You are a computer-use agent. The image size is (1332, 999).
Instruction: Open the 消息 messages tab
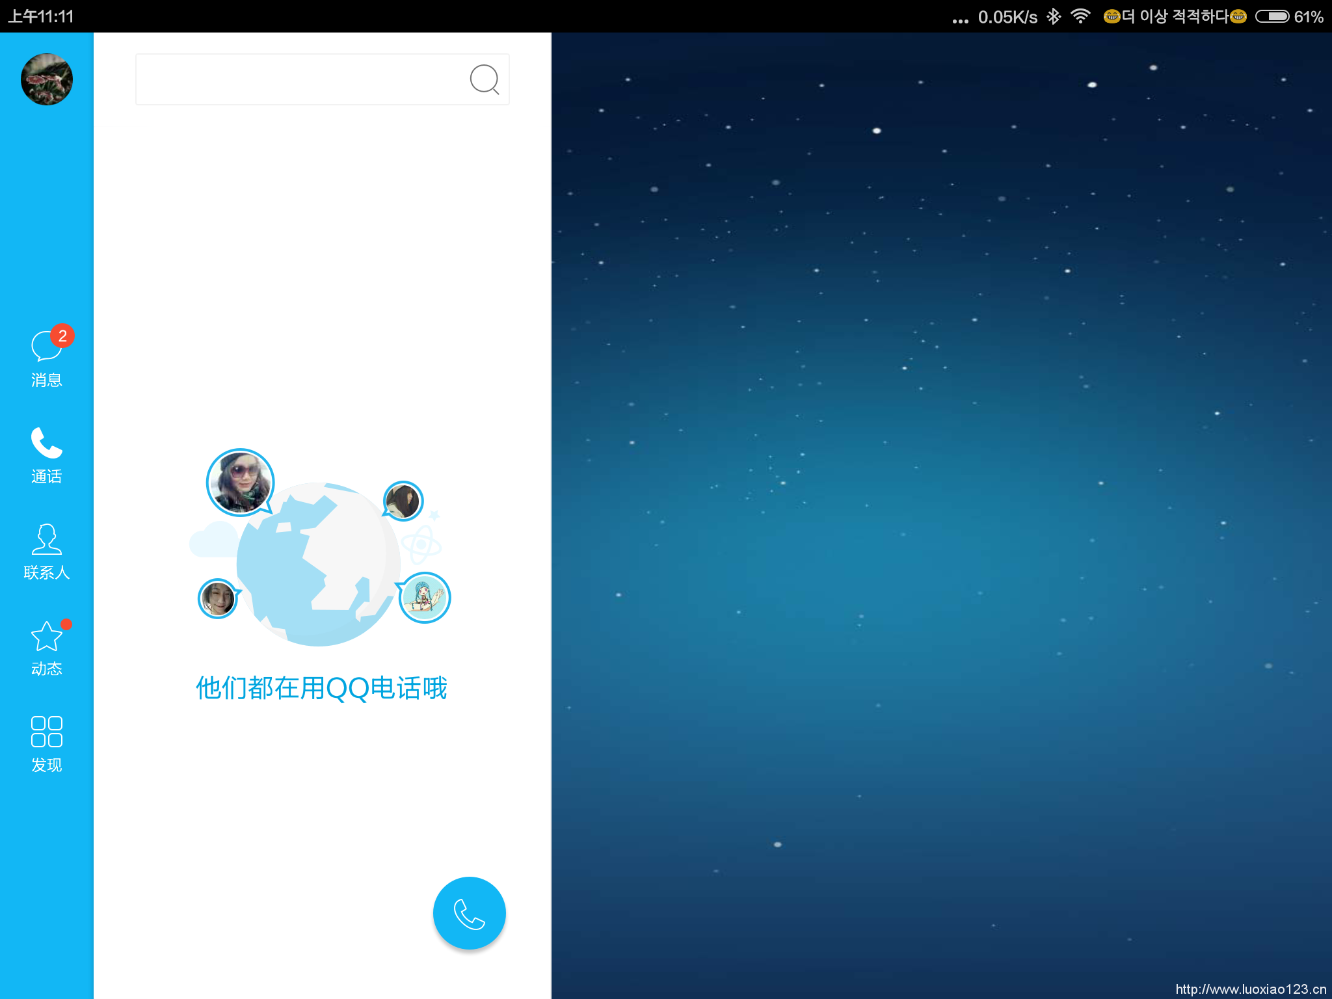(x=46, y=379)
